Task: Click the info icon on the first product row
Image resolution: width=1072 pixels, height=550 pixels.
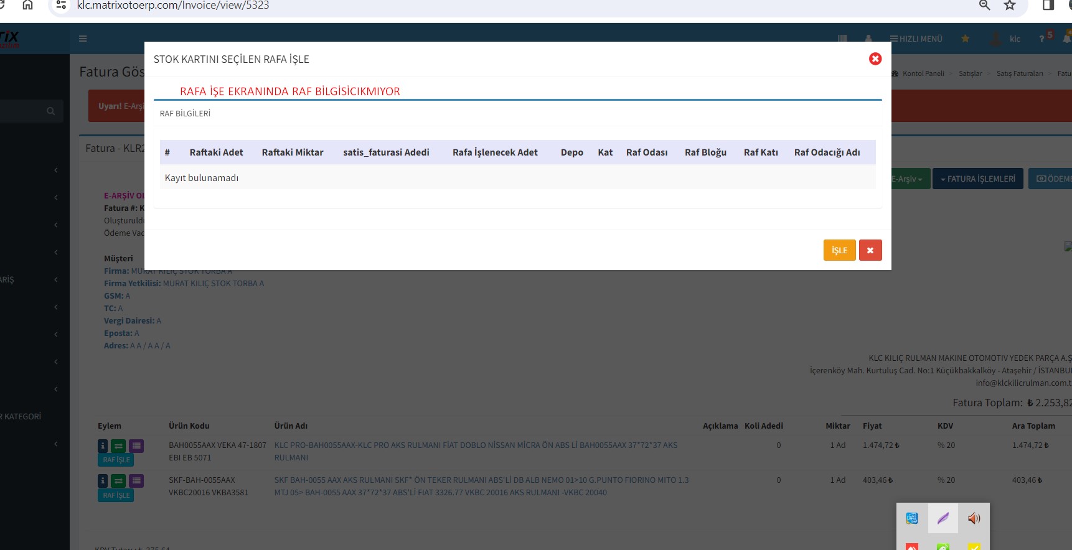Action: (x=103, y=445)
